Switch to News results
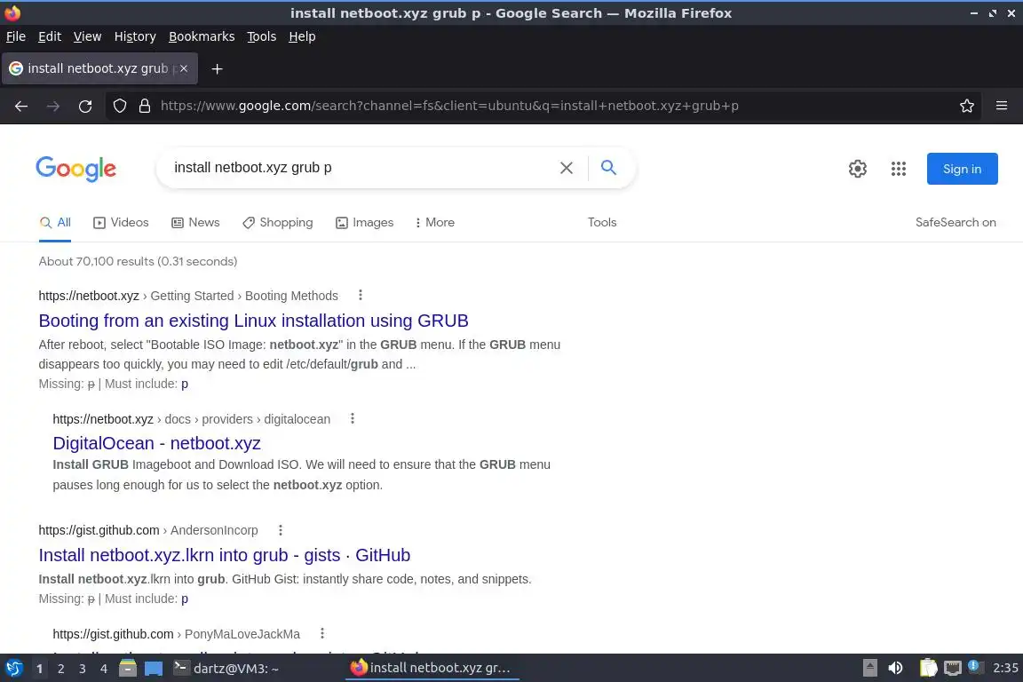 tap(195, 223)
